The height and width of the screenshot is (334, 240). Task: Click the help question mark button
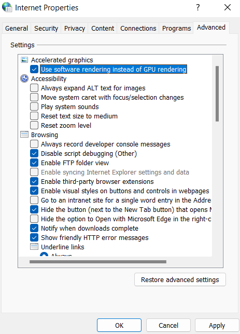pos(197,7)
